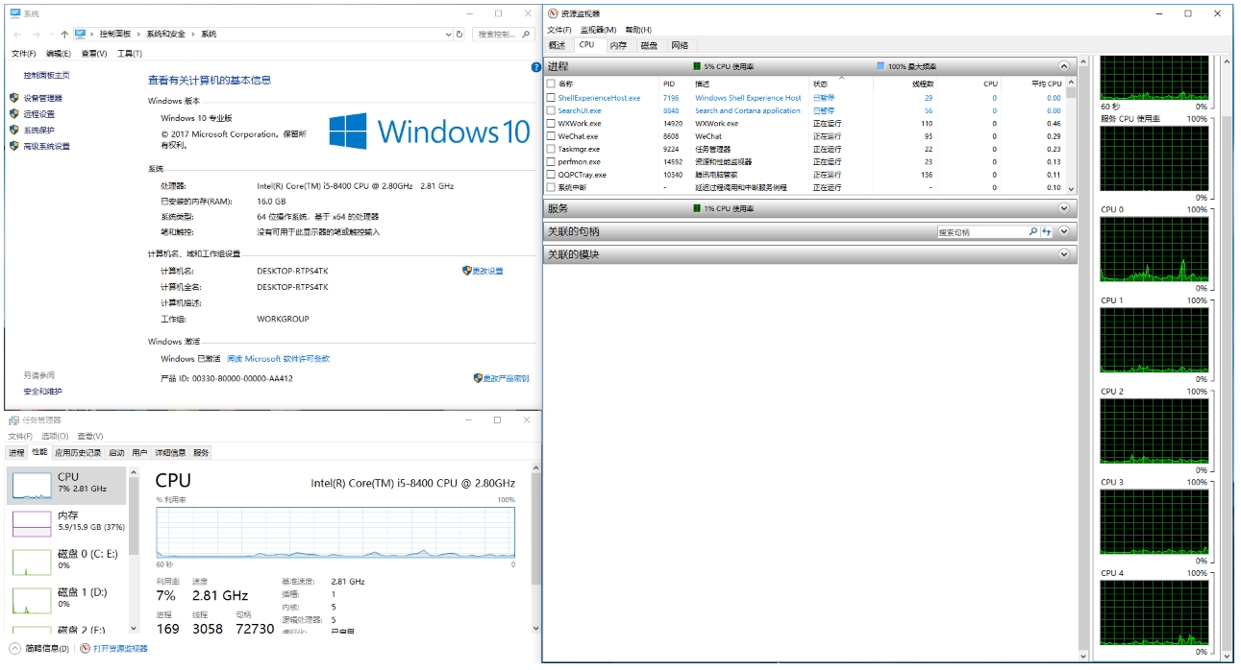Refresh the System window address bar

click(459, 34)
